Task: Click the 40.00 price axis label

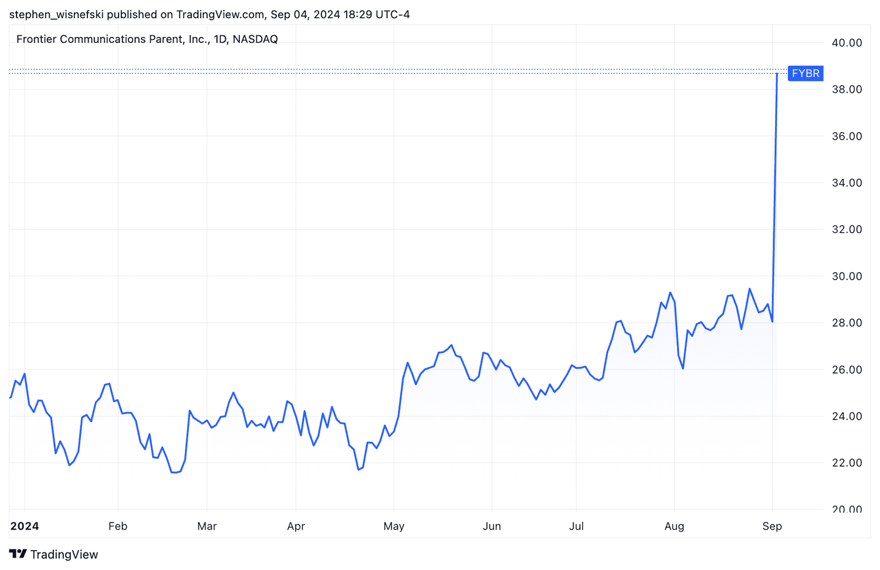Action: [847, 43]
